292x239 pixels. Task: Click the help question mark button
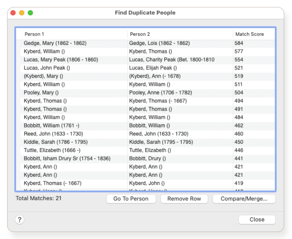pos(19,220)
